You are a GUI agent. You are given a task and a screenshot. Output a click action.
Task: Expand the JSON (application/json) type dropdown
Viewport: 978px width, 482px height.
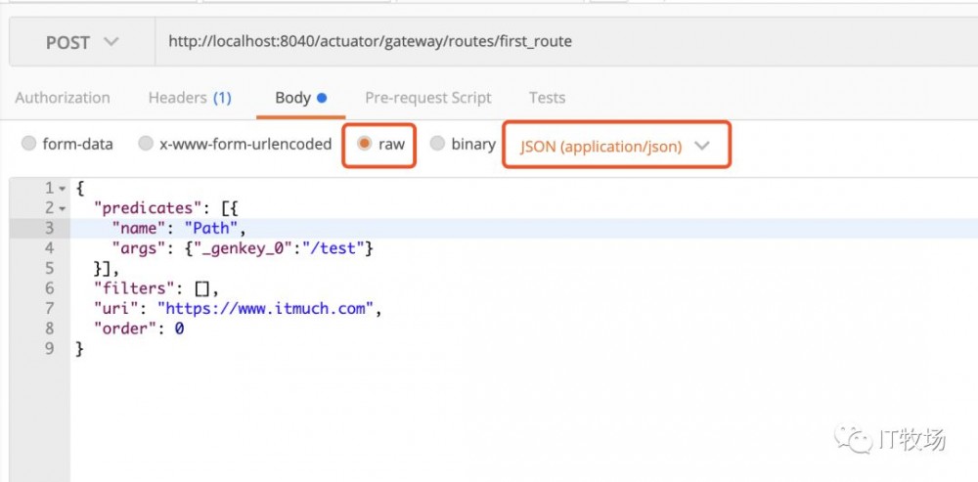click(615, 146)
